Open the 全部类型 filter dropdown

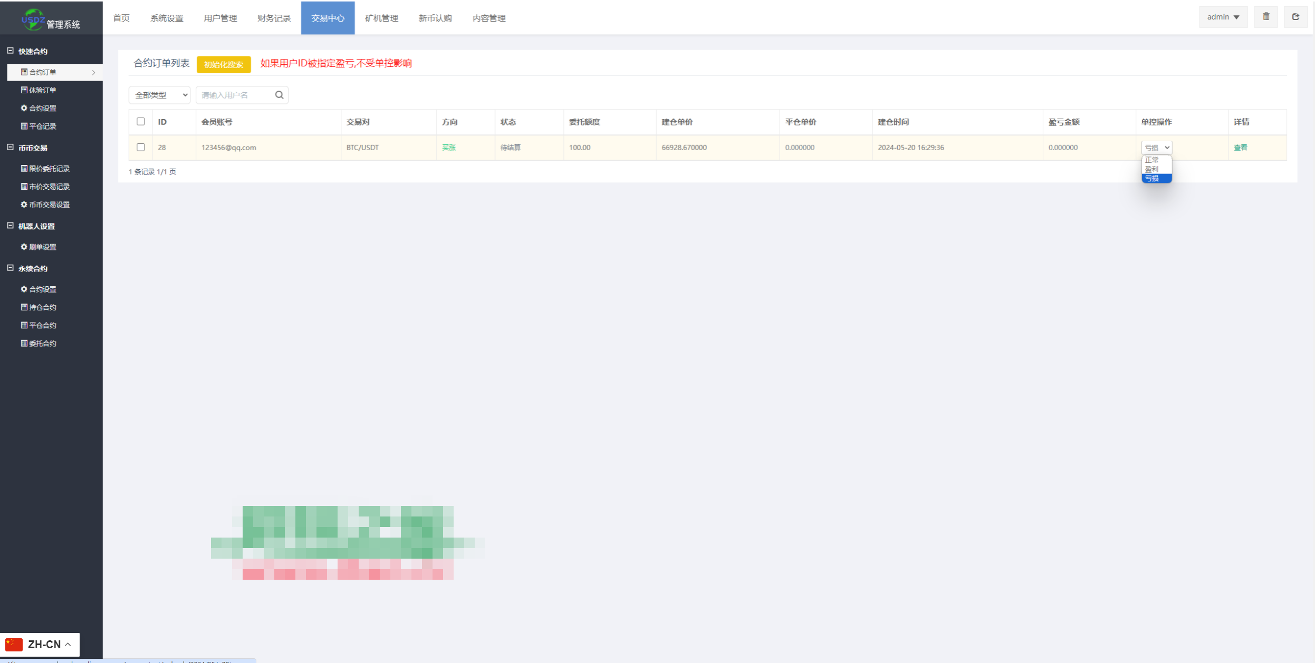[159, 95]
